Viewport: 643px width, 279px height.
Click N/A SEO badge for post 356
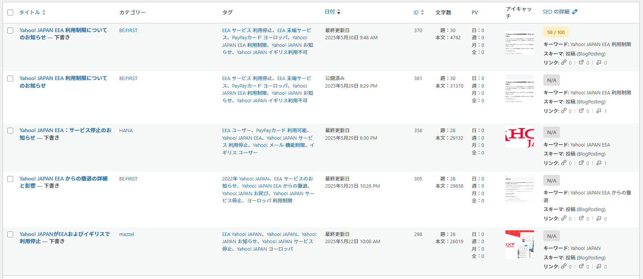coord(552,132)
